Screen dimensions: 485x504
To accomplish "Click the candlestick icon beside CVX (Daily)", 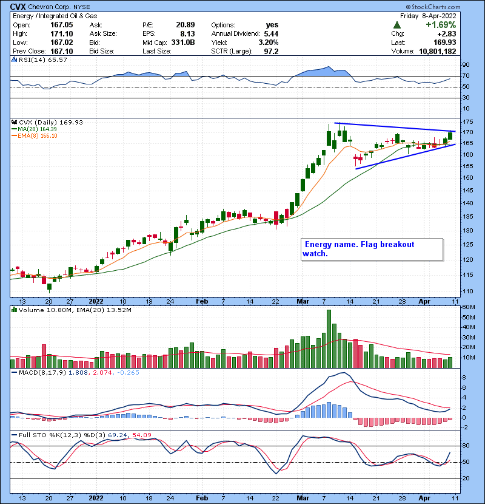I will click(14, 122).
